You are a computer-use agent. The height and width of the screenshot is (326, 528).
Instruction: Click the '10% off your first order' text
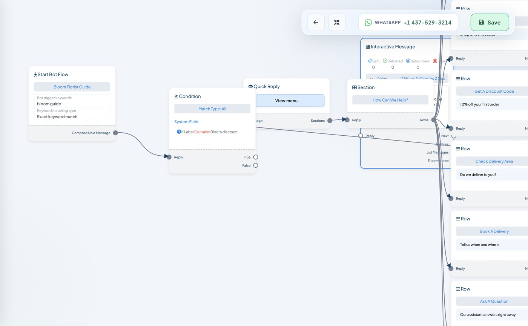tap(479, 104)
